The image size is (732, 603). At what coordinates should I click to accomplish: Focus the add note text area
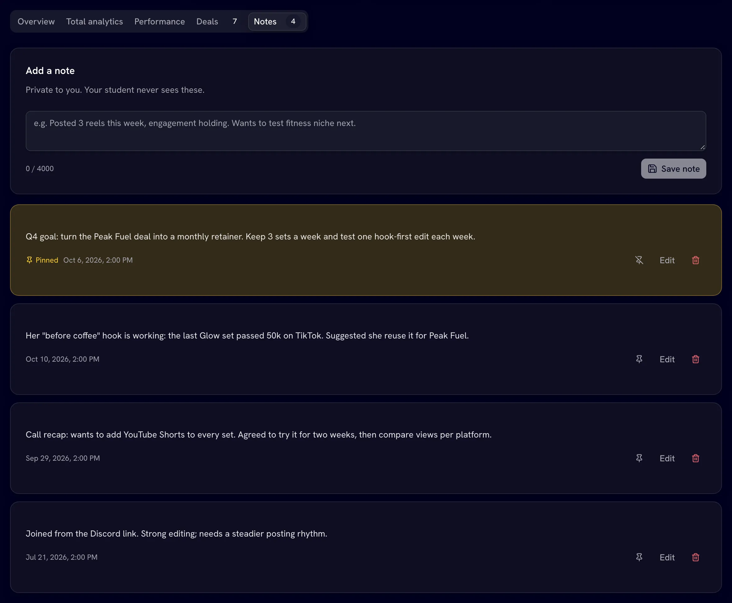(x=366, y=131)
